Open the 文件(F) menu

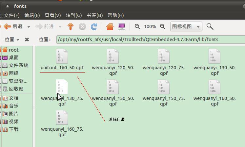(12, 15)
